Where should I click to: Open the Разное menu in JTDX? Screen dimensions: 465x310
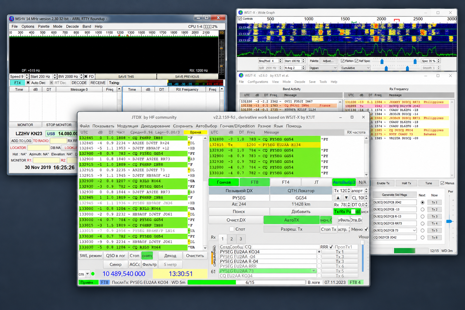click(264, 126)
